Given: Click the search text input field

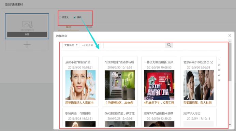Looking at the screenshot, I should pos(134,45).
